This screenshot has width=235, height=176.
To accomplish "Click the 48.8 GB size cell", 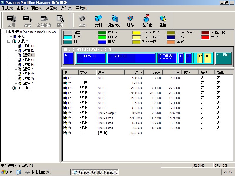I will tap(136, 93).
